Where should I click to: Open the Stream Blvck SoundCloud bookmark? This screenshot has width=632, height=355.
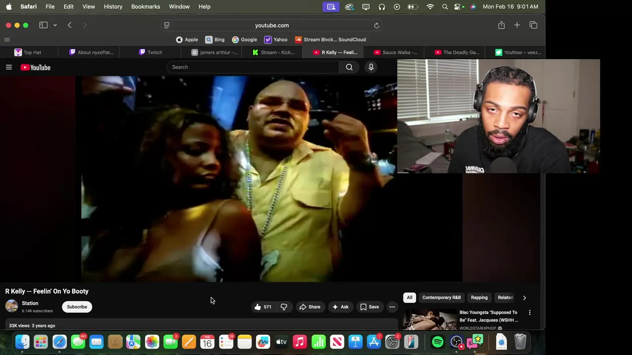[x=330, y=39]
